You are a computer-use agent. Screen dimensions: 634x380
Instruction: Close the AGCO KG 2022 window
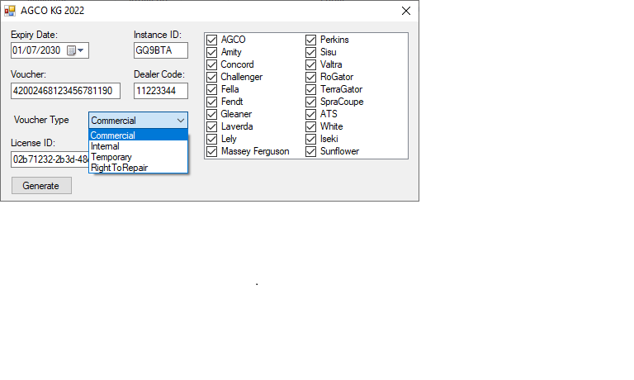[405, 11]
